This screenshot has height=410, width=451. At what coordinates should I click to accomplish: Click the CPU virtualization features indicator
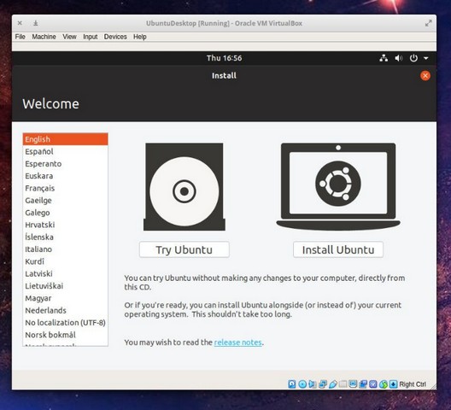373,384
